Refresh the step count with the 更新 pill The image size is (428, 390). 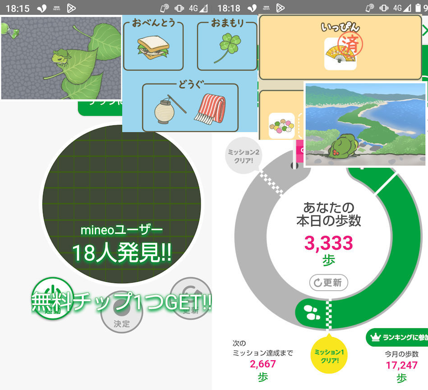tap(328, 283)
